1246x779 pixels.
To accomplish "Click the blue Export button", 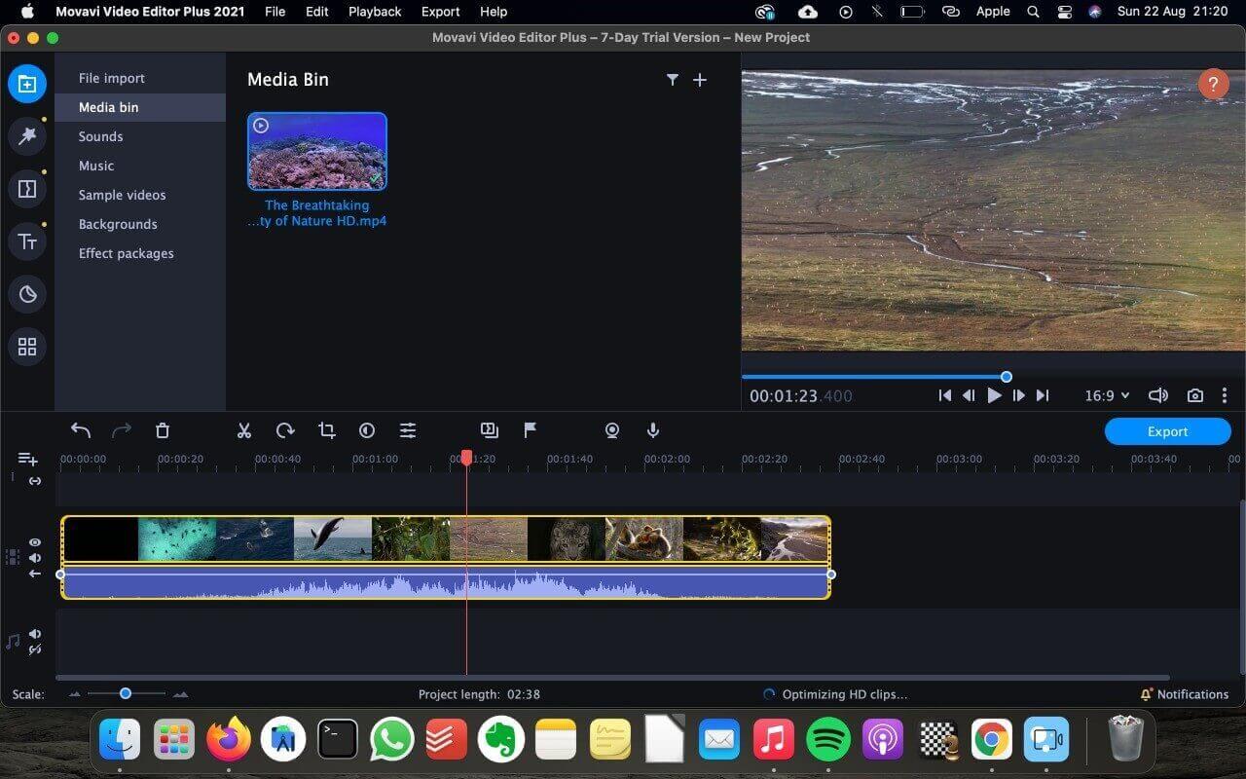I will [x=1167, y=431].
